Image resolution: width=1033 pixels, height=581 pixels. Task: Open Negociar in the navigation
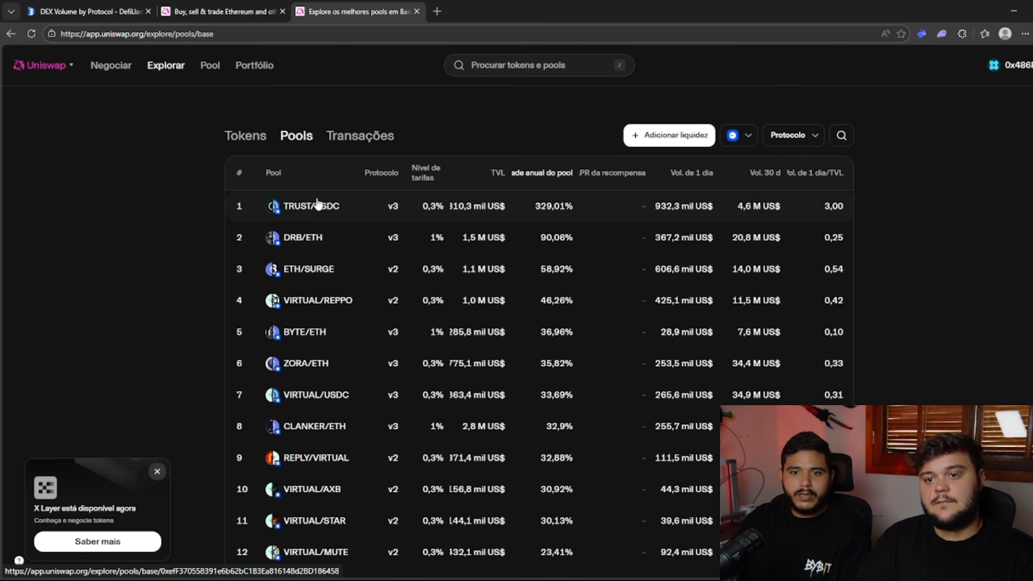point(111,65)
